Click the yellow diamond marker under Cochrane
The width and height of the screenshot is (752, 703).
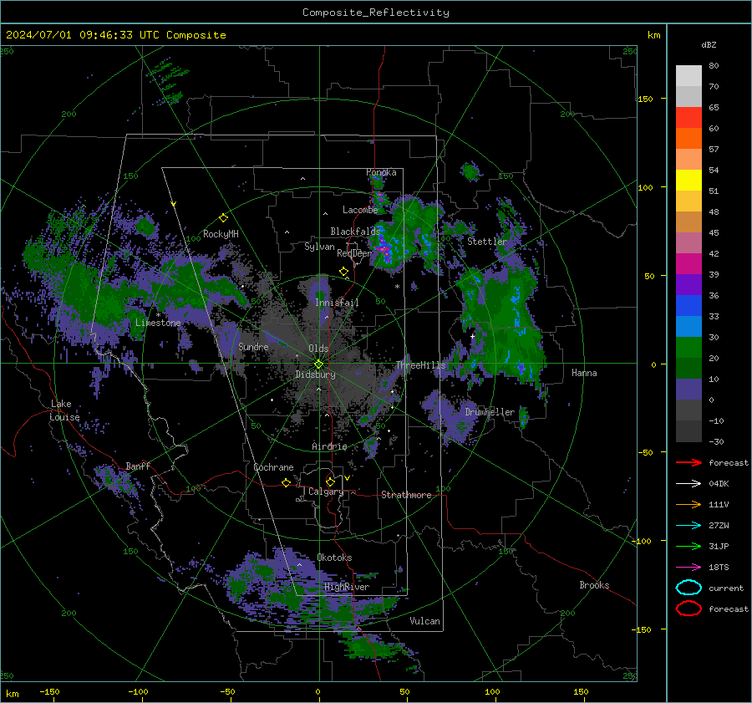point(287,483)
